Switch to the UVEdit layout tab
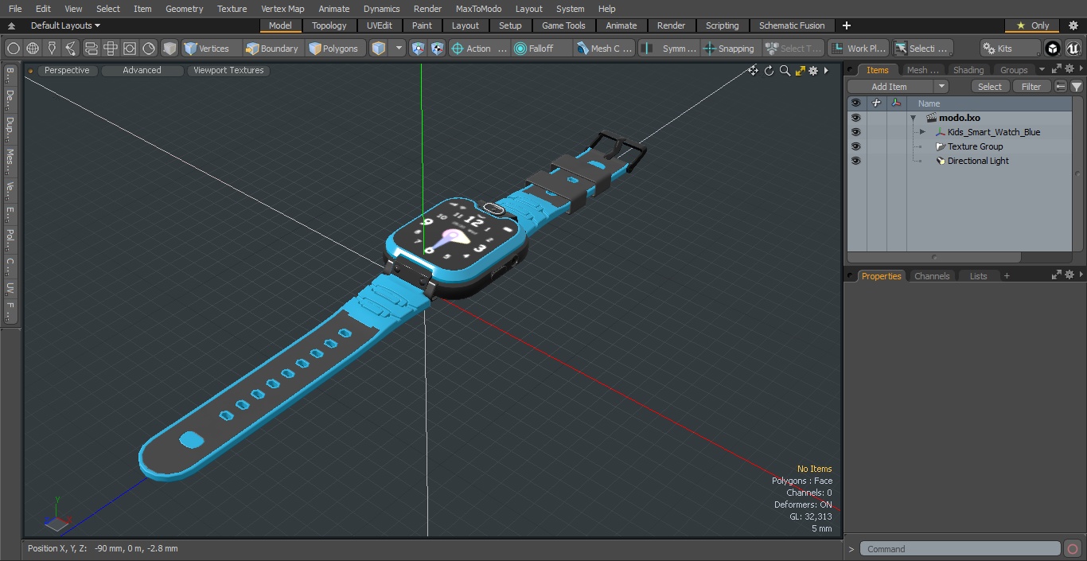The width and height of the screenshot is (1087, 561). click(x=380, y=25)
